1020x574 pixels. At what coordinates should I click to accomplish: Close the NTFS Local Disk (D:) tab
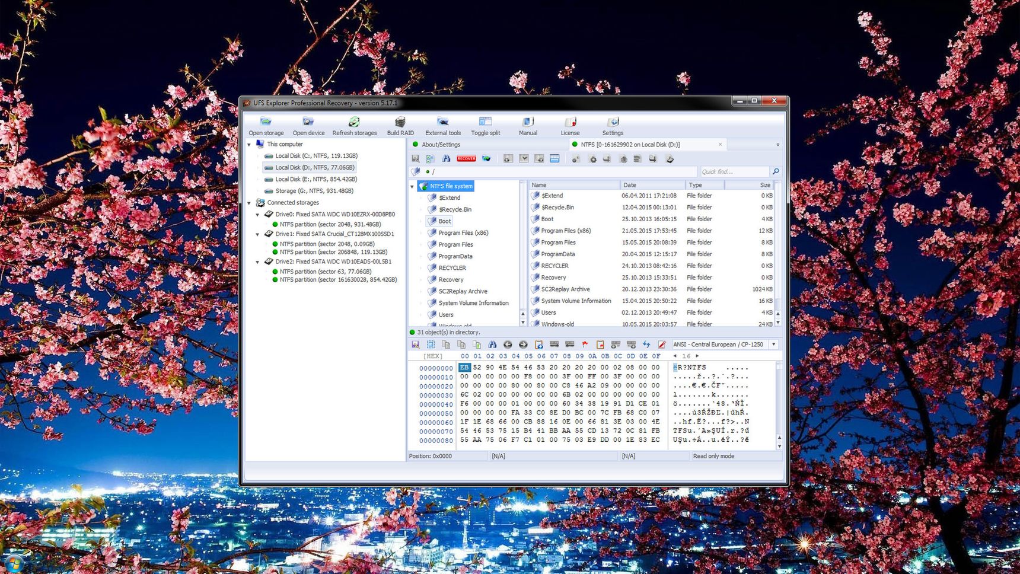click(x=720, y=145)
